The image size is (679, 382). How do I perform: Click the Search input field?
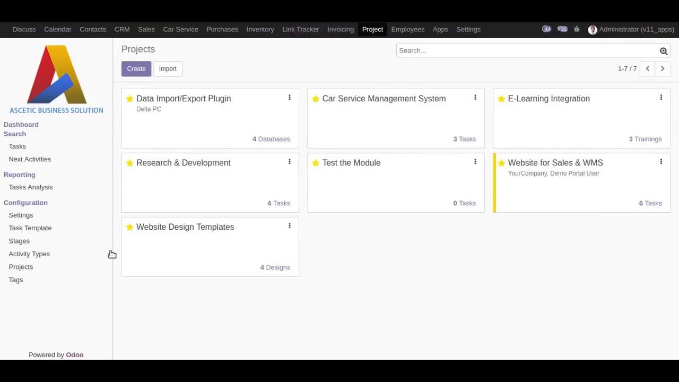click(x=527, y=50)
